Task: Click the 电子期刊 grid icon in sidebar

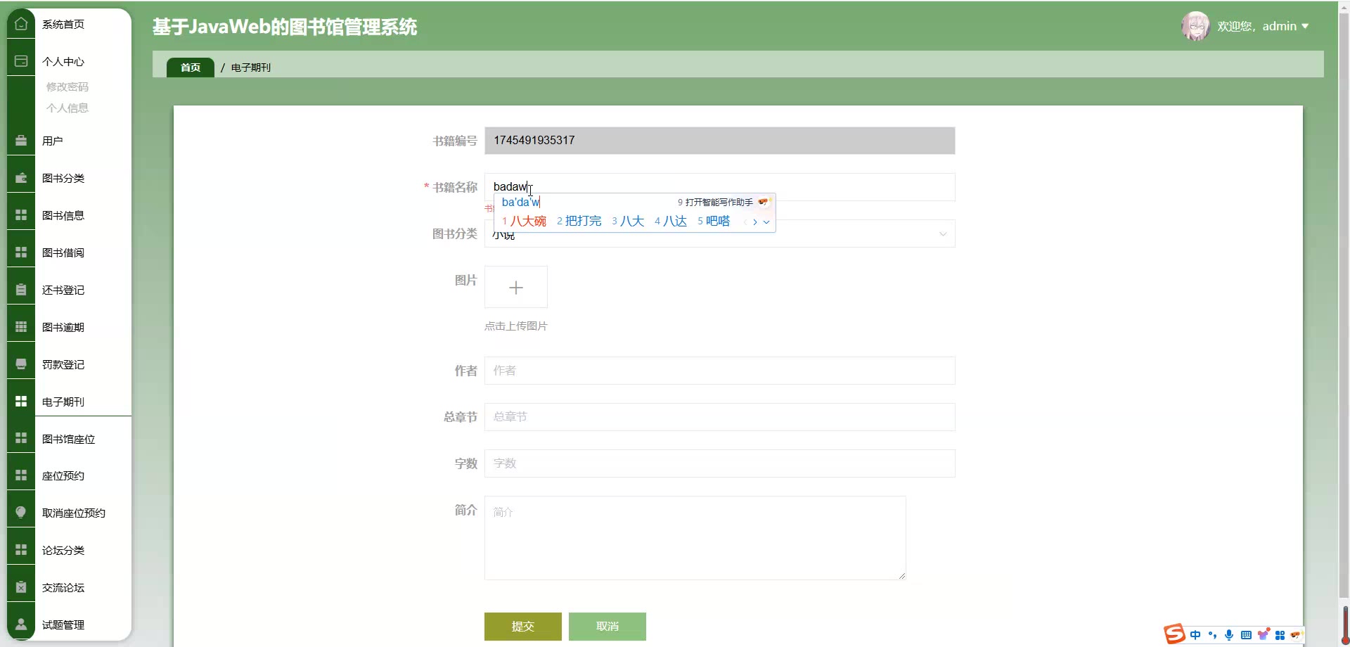Action: (21, 401)
